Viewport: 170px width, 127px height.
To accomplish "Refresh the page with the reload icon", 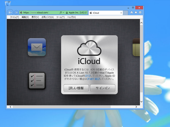I will pos(86,13).
